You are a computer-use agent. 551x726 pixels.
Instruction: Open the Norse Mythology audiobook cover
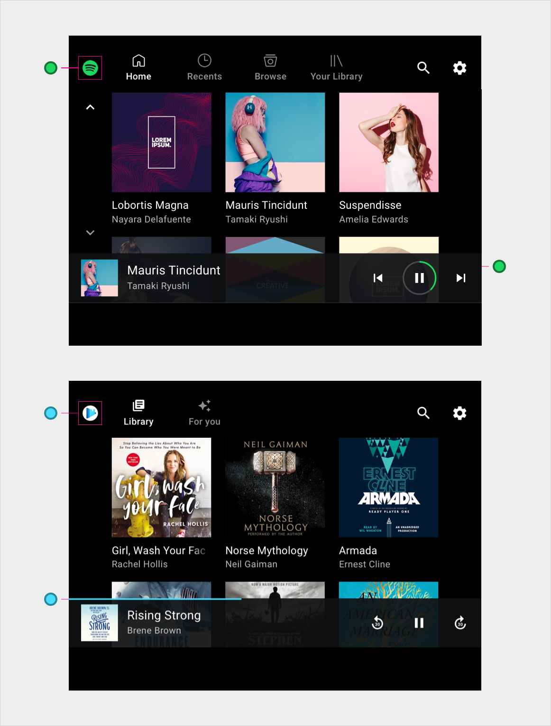tap(275, 488)
